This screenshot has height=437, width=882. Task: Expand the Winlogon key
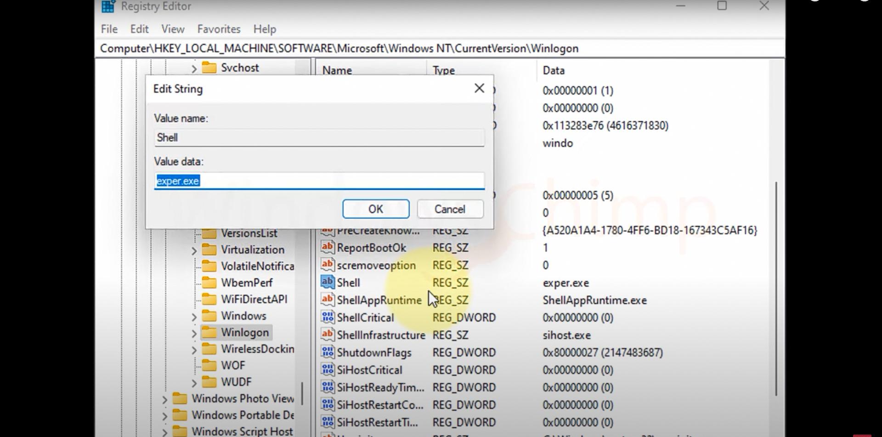click(x=194, y=333)
